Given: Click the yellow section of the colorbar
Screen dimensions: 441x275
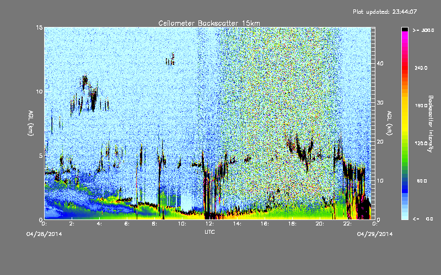Looking at the screenshot, I should [x=405, y=115].
